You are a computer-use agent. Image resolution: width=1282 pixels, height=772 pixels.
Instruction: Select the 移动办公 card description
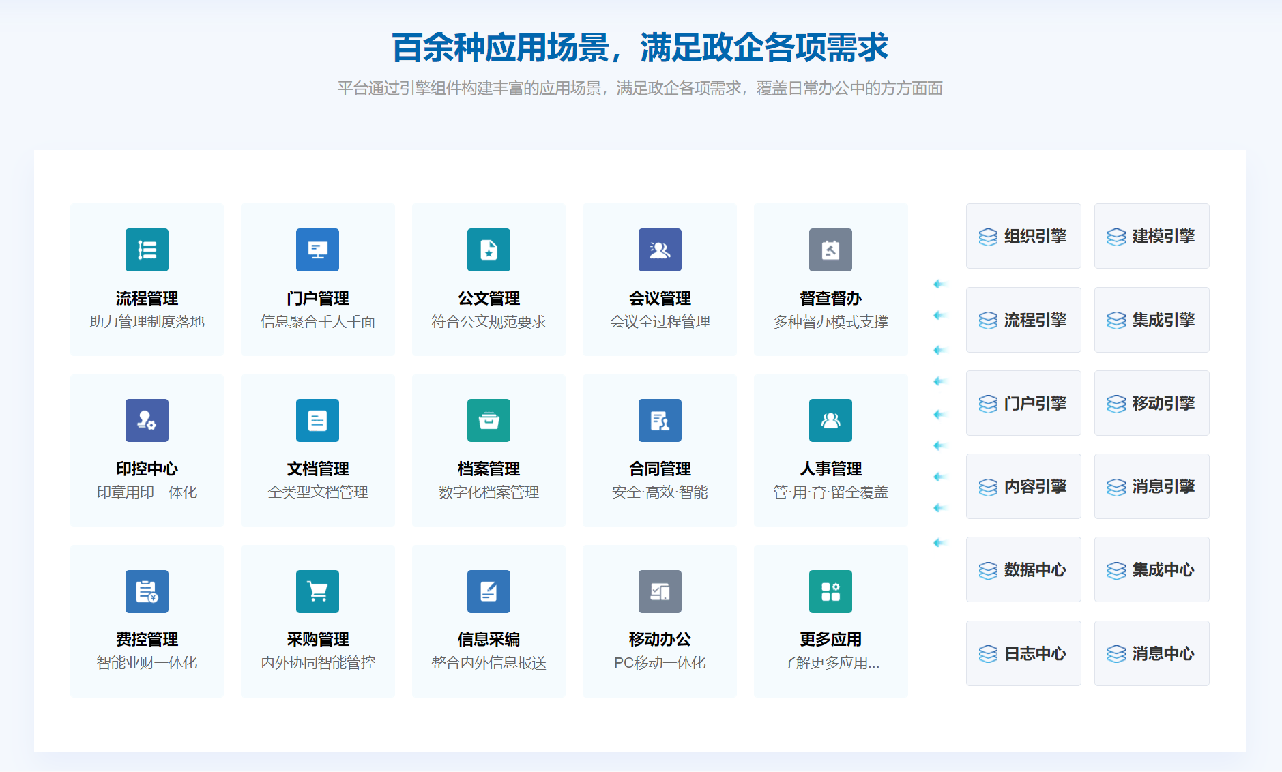[x=660, y=663]
